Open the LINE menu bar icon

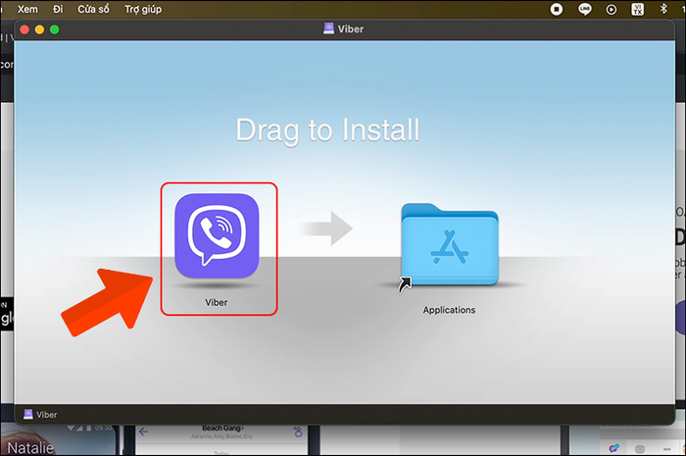(x=585, y=9)
